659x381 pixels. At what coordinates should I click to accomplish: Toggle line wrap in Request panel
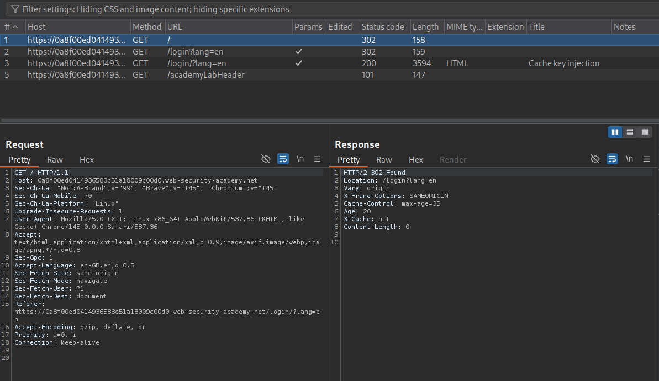point(283,159)
